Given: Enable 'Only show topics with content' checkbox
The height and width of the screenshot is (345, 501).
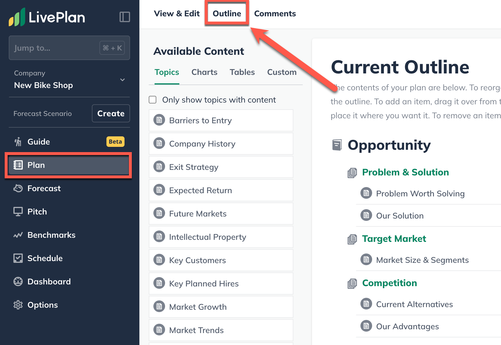Looking at the screenshot, I should tap(153, 100).
